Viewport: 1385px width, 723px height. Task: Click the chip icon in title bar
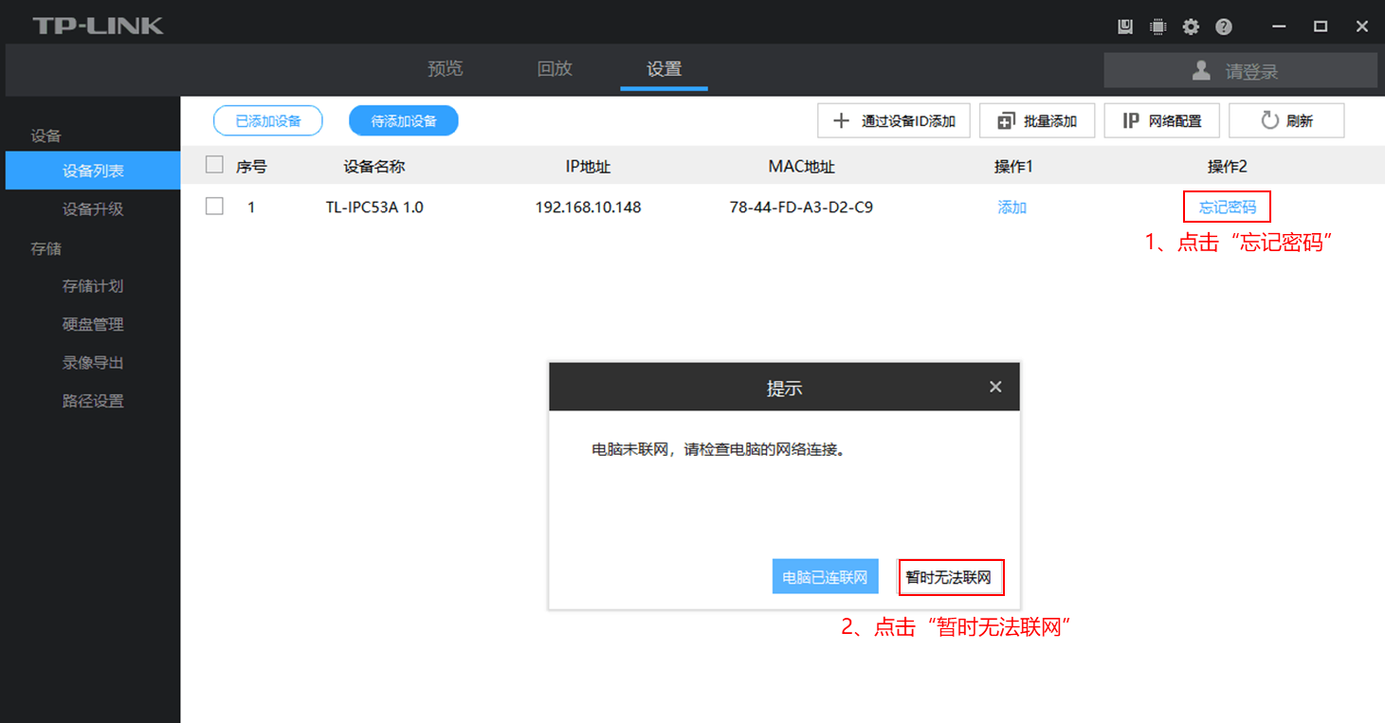pyautogui.click(x=1157, y=27)
